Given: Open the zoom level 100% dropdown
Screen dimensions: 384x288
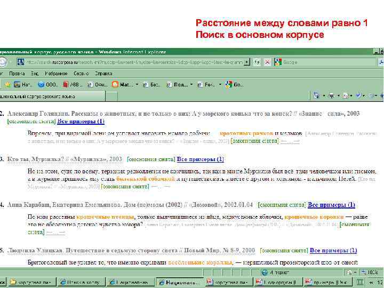Looking at the screenshot, I should click(372, 273).
